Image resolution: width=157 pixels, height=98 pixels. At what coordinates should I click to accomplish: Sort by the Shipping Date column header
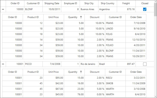pos(52,3)
